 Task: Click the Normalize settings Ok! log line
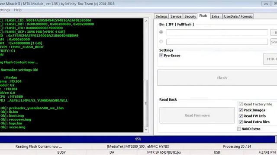(19, 70)
